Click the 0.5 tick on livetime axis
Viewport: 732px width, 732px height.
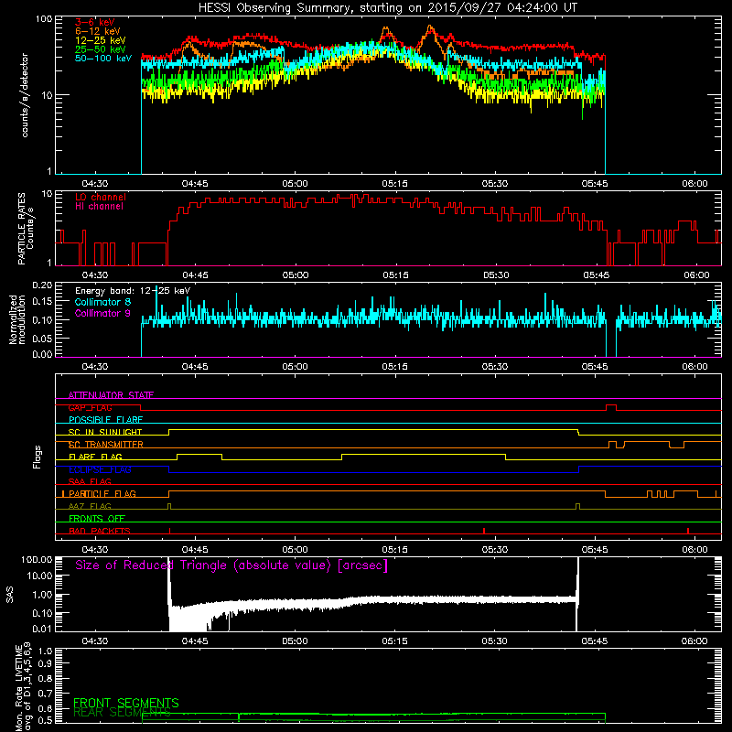point(45,720)
